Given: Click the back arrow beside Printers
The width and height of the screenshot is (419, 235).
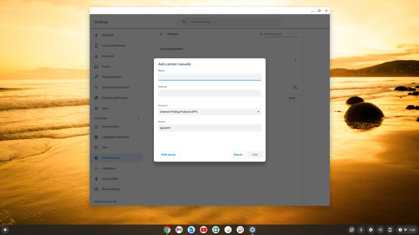Looking at the screenshot, I should (161, 34).
